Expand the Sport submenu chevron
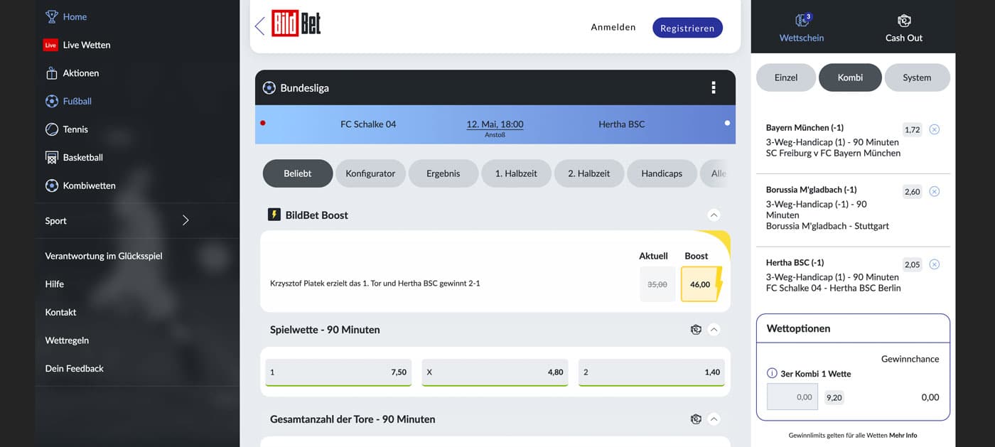Image resolution: width=995 pixels, height=447 pixels. [x=185, y=220]
